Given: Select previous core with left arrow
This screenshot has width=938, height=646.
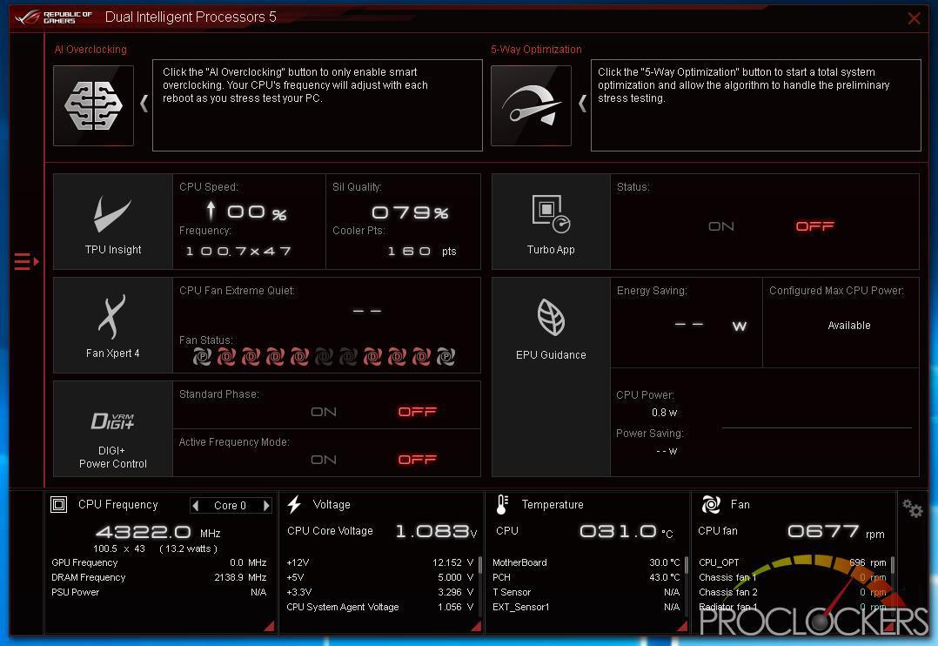Looking at the screenshot, I should click(x=195, y=506).
